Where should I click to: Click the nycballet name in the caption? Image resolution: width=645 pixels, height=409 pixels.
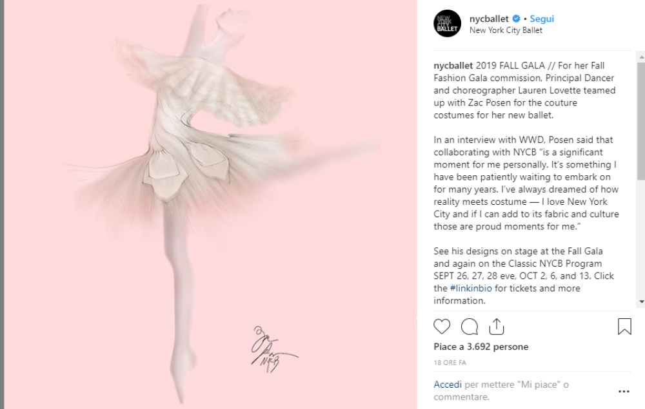(453, 66)
